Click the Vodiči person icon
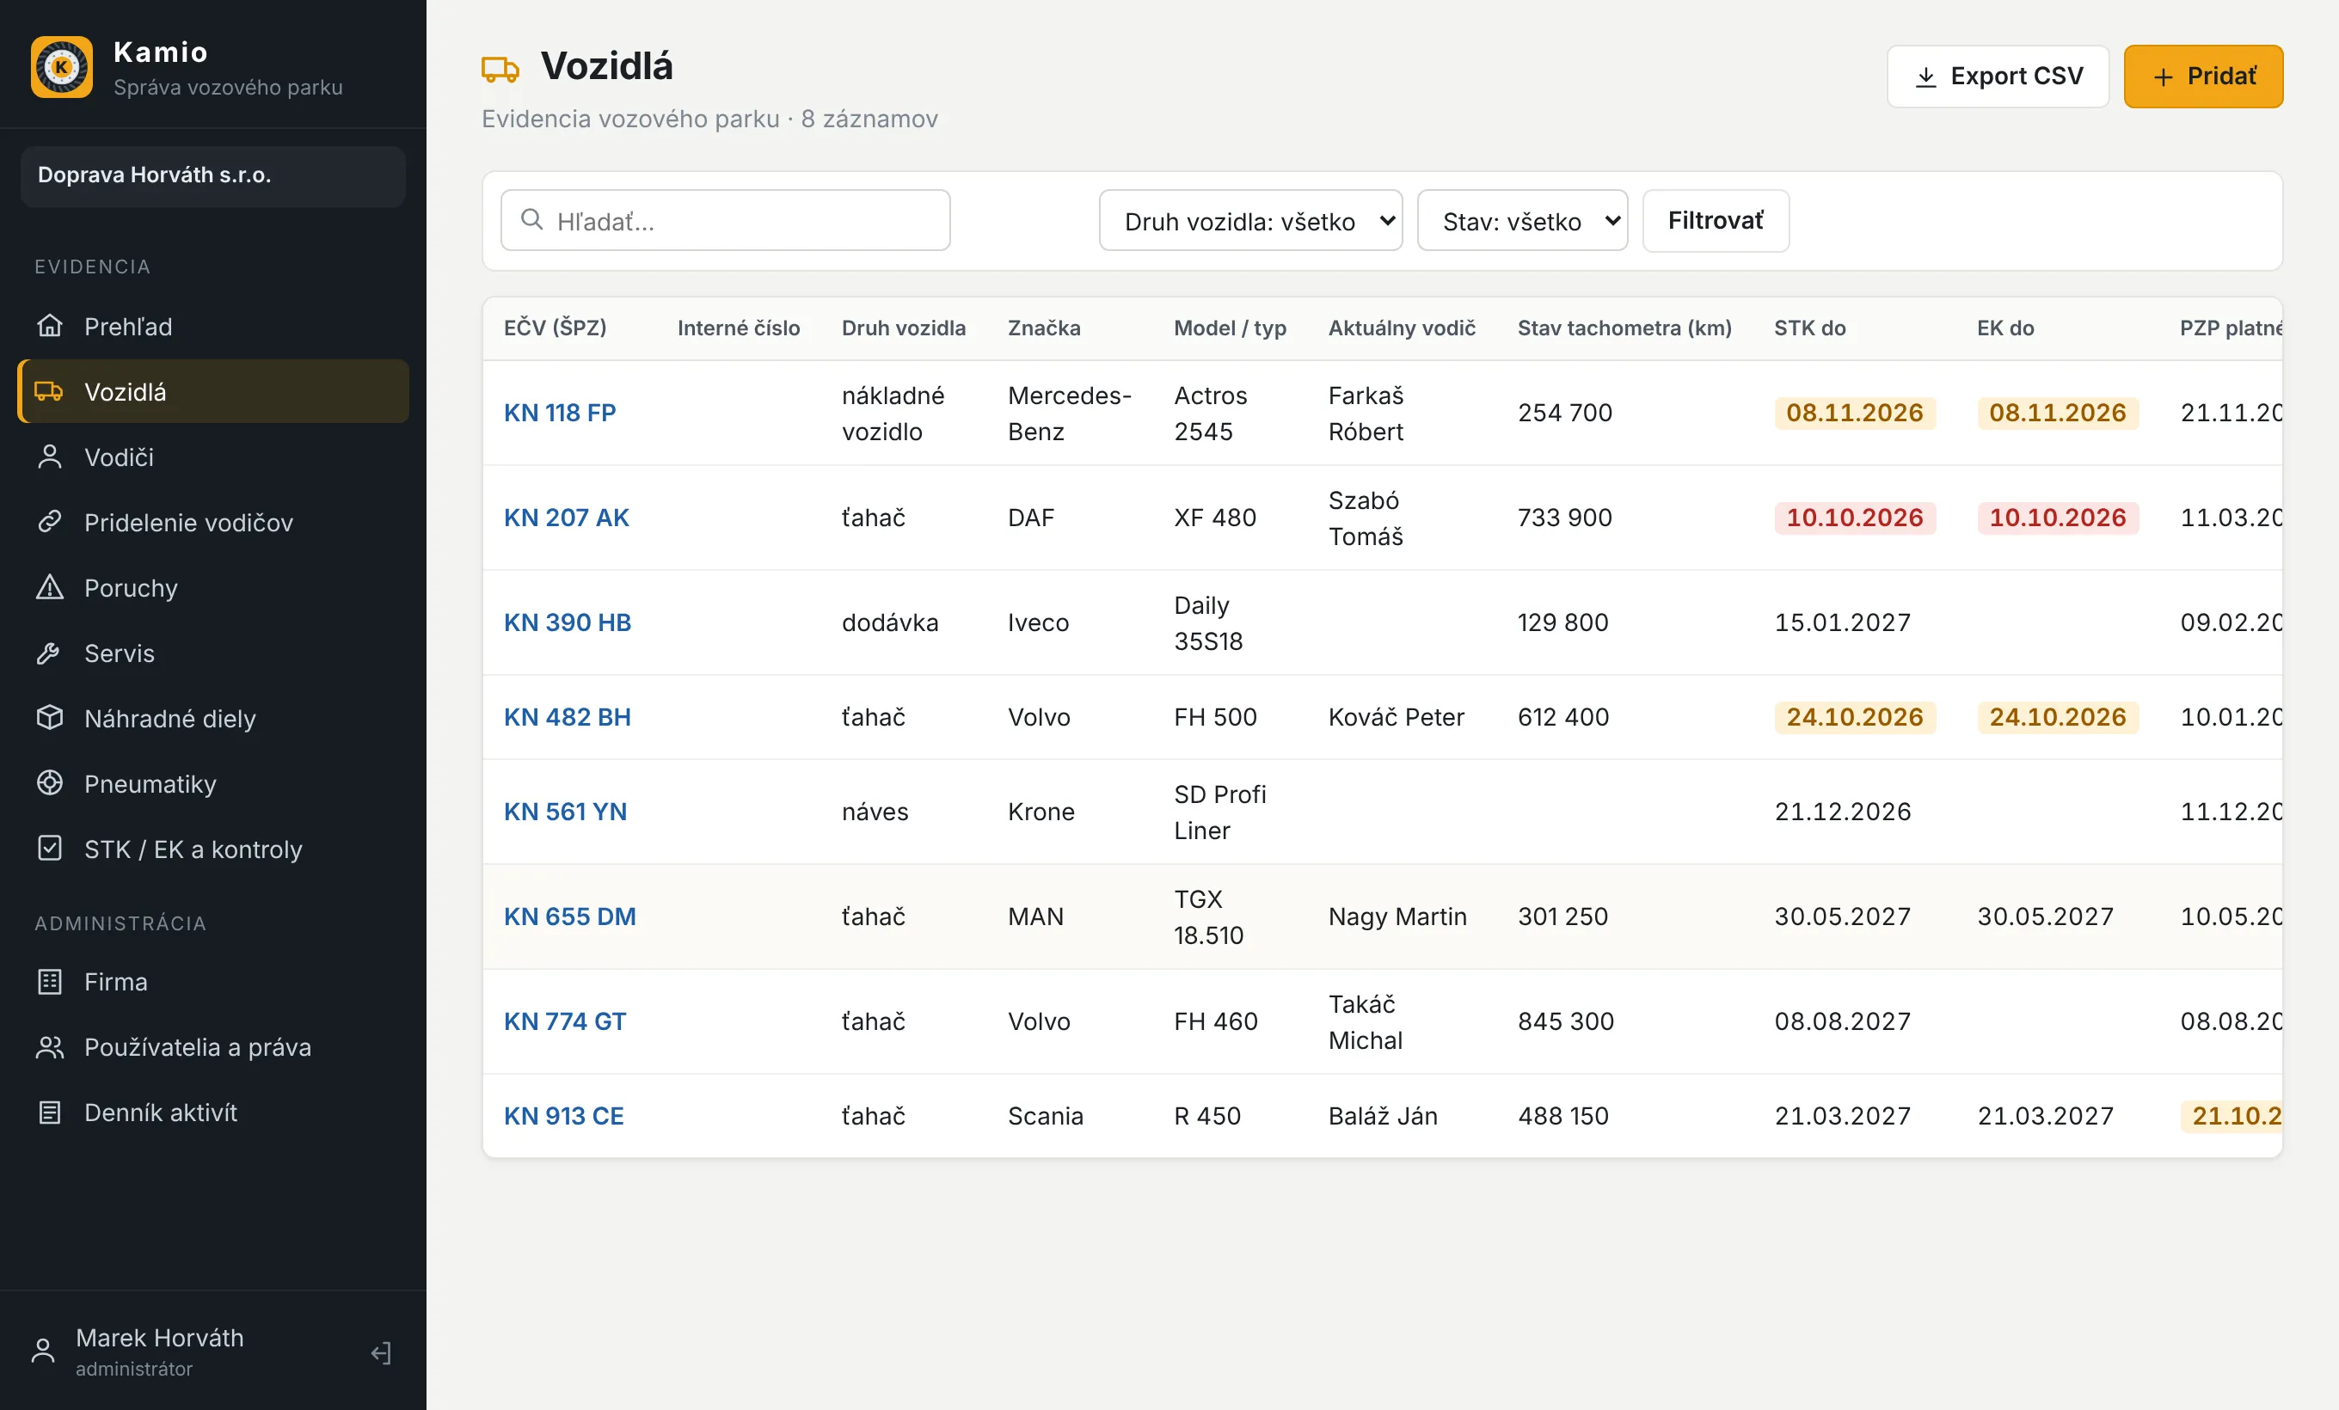Screen dimensions: 2339x1410 pyautogui.click(x=49, y=457)
